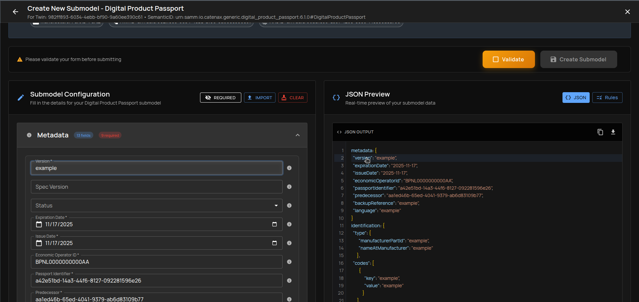Open the calendar picker for Expiration Date
Image resolution: width=639 pixels, height=302 pixels.
(275, 224)
